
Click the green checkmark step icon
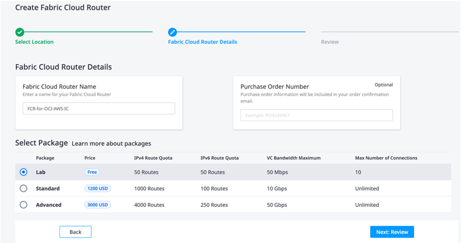pyautogui.click(x=20, y=32)
